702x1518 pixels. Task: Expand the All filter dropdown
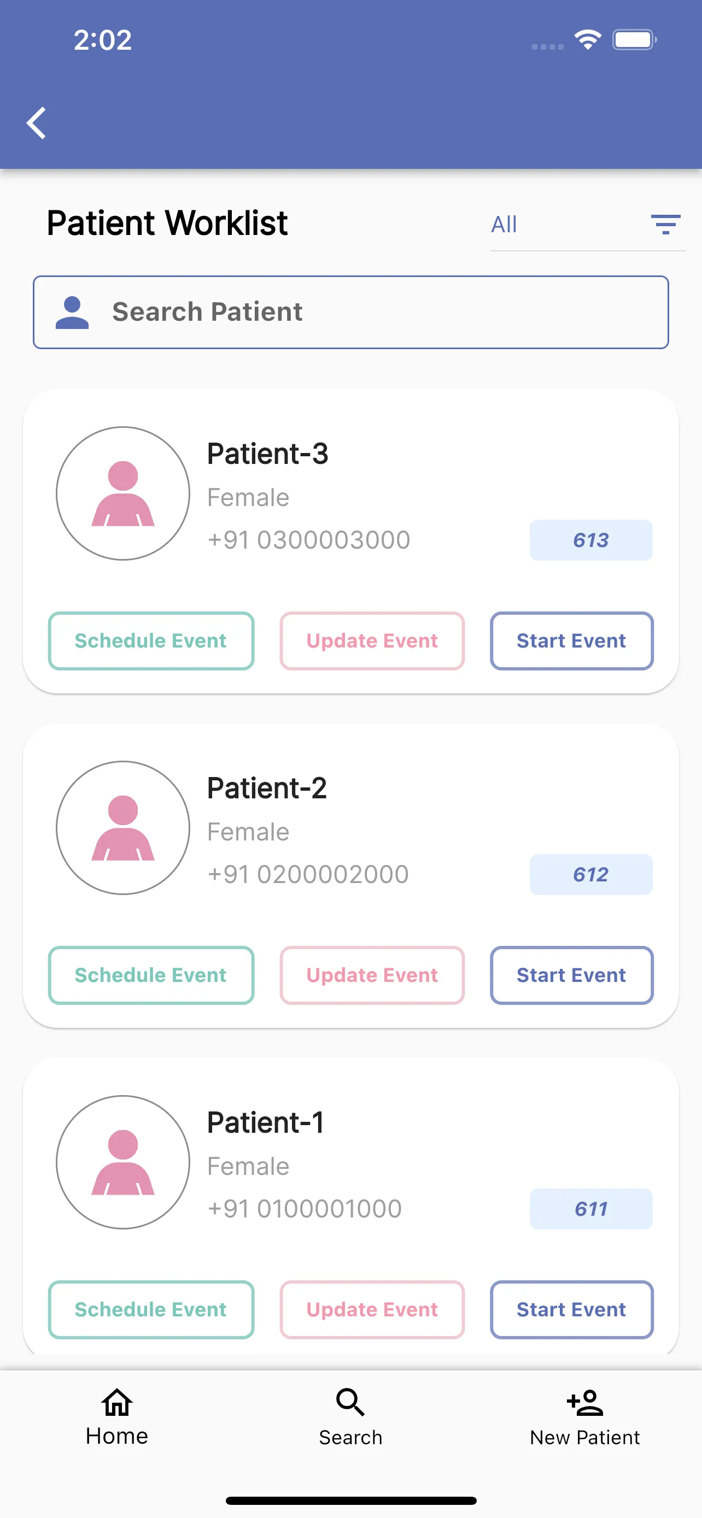588,225
